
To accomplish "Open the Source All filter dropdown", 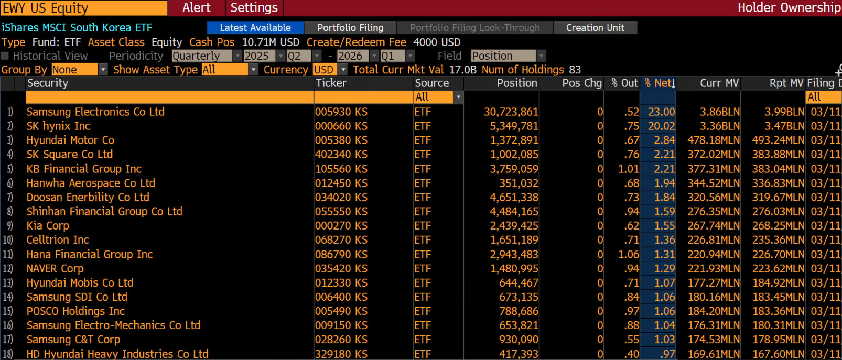I will pos(458,97).
